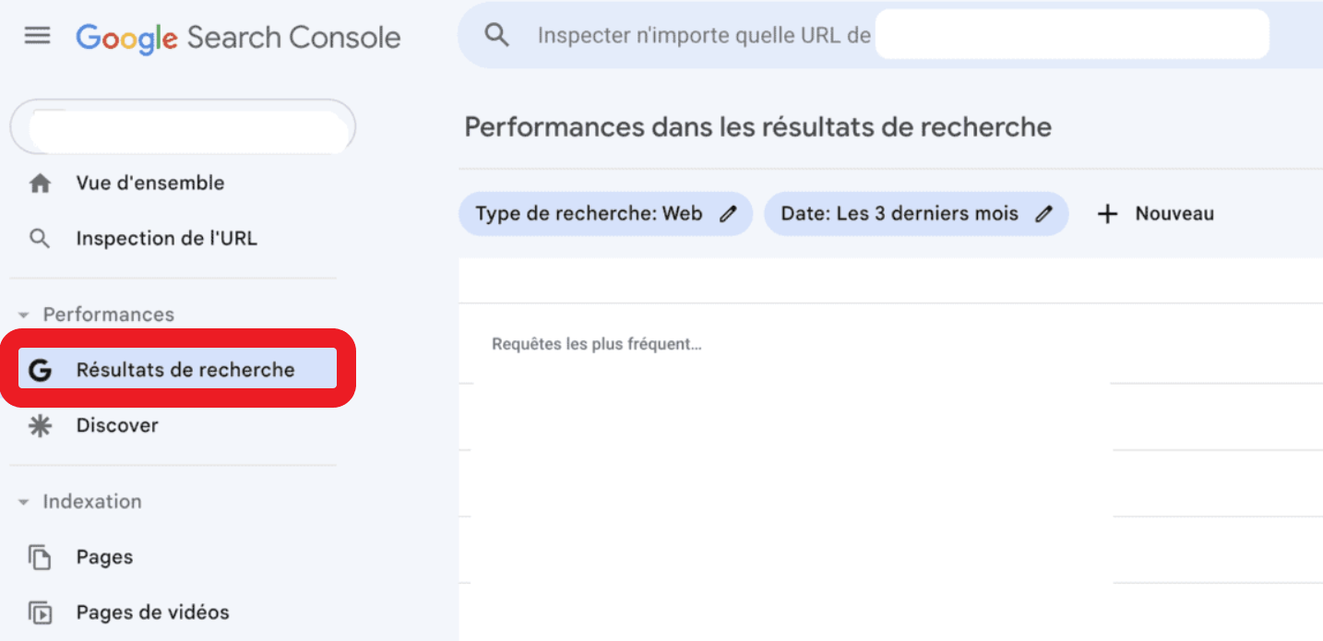Collapse the Performances section
Viewport: 1323px width, 641px height.
coord(22,315)
